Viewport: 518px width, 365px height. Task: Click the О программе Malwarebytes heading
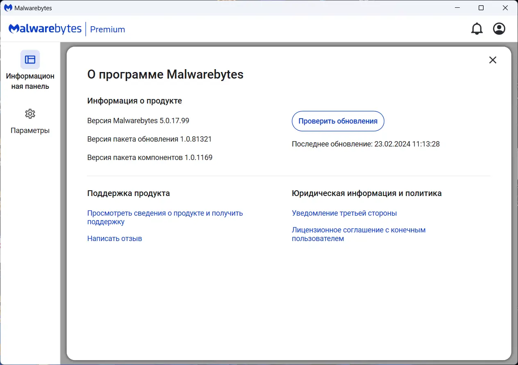166,74
